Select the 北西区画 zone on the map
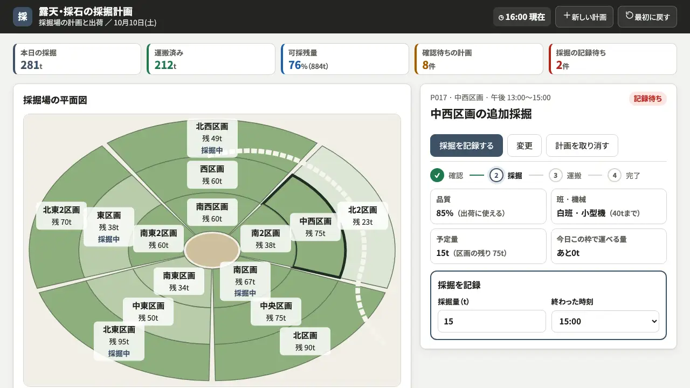 point(212,138)
